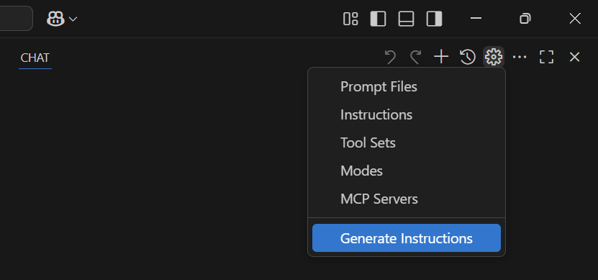Expand the Copilot dropdown chevron
598x280 pixels.
(x=73, y=19)
